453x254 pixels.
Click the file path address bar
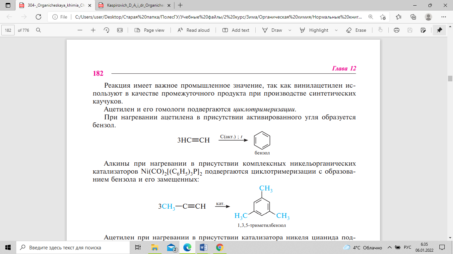[x=218, y=17]
